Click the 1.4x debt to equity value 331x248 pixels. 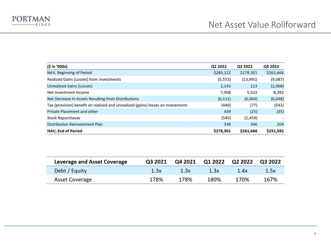coord(242,170)
